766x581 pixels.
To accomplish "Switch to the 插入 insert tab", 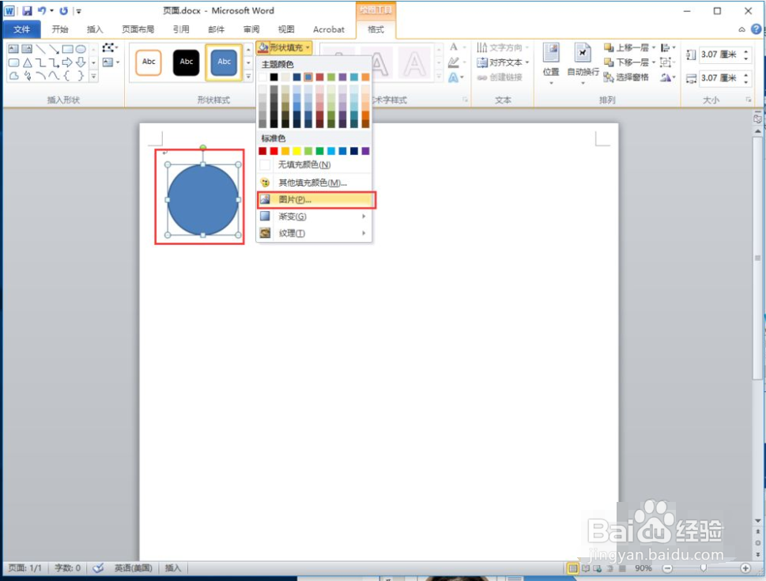I will pyautogui.click(x=95, y=29).
